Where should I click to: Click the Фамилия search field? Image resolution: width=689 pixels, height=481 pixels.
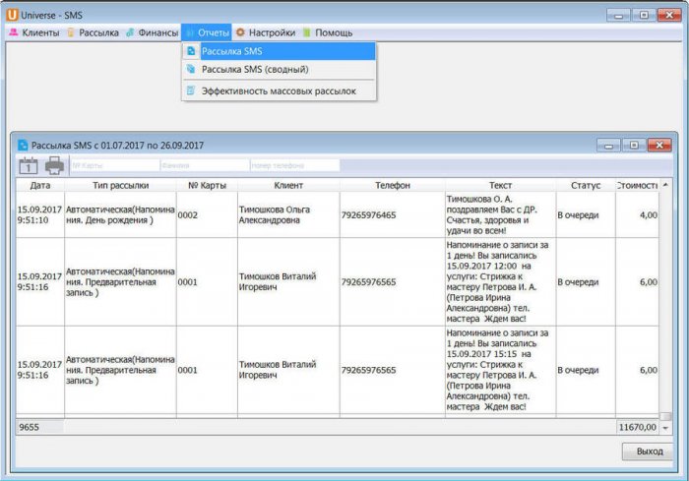coord(203,165)
